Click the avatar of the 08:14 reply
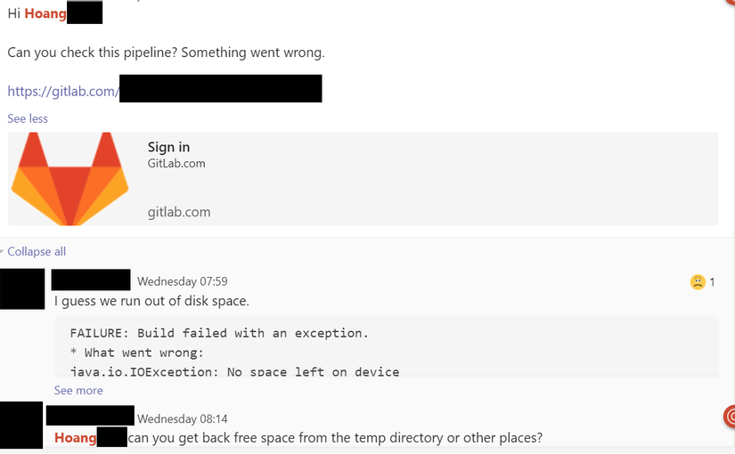The height and width of the screenshot is (454, 735). click(21, 425)
